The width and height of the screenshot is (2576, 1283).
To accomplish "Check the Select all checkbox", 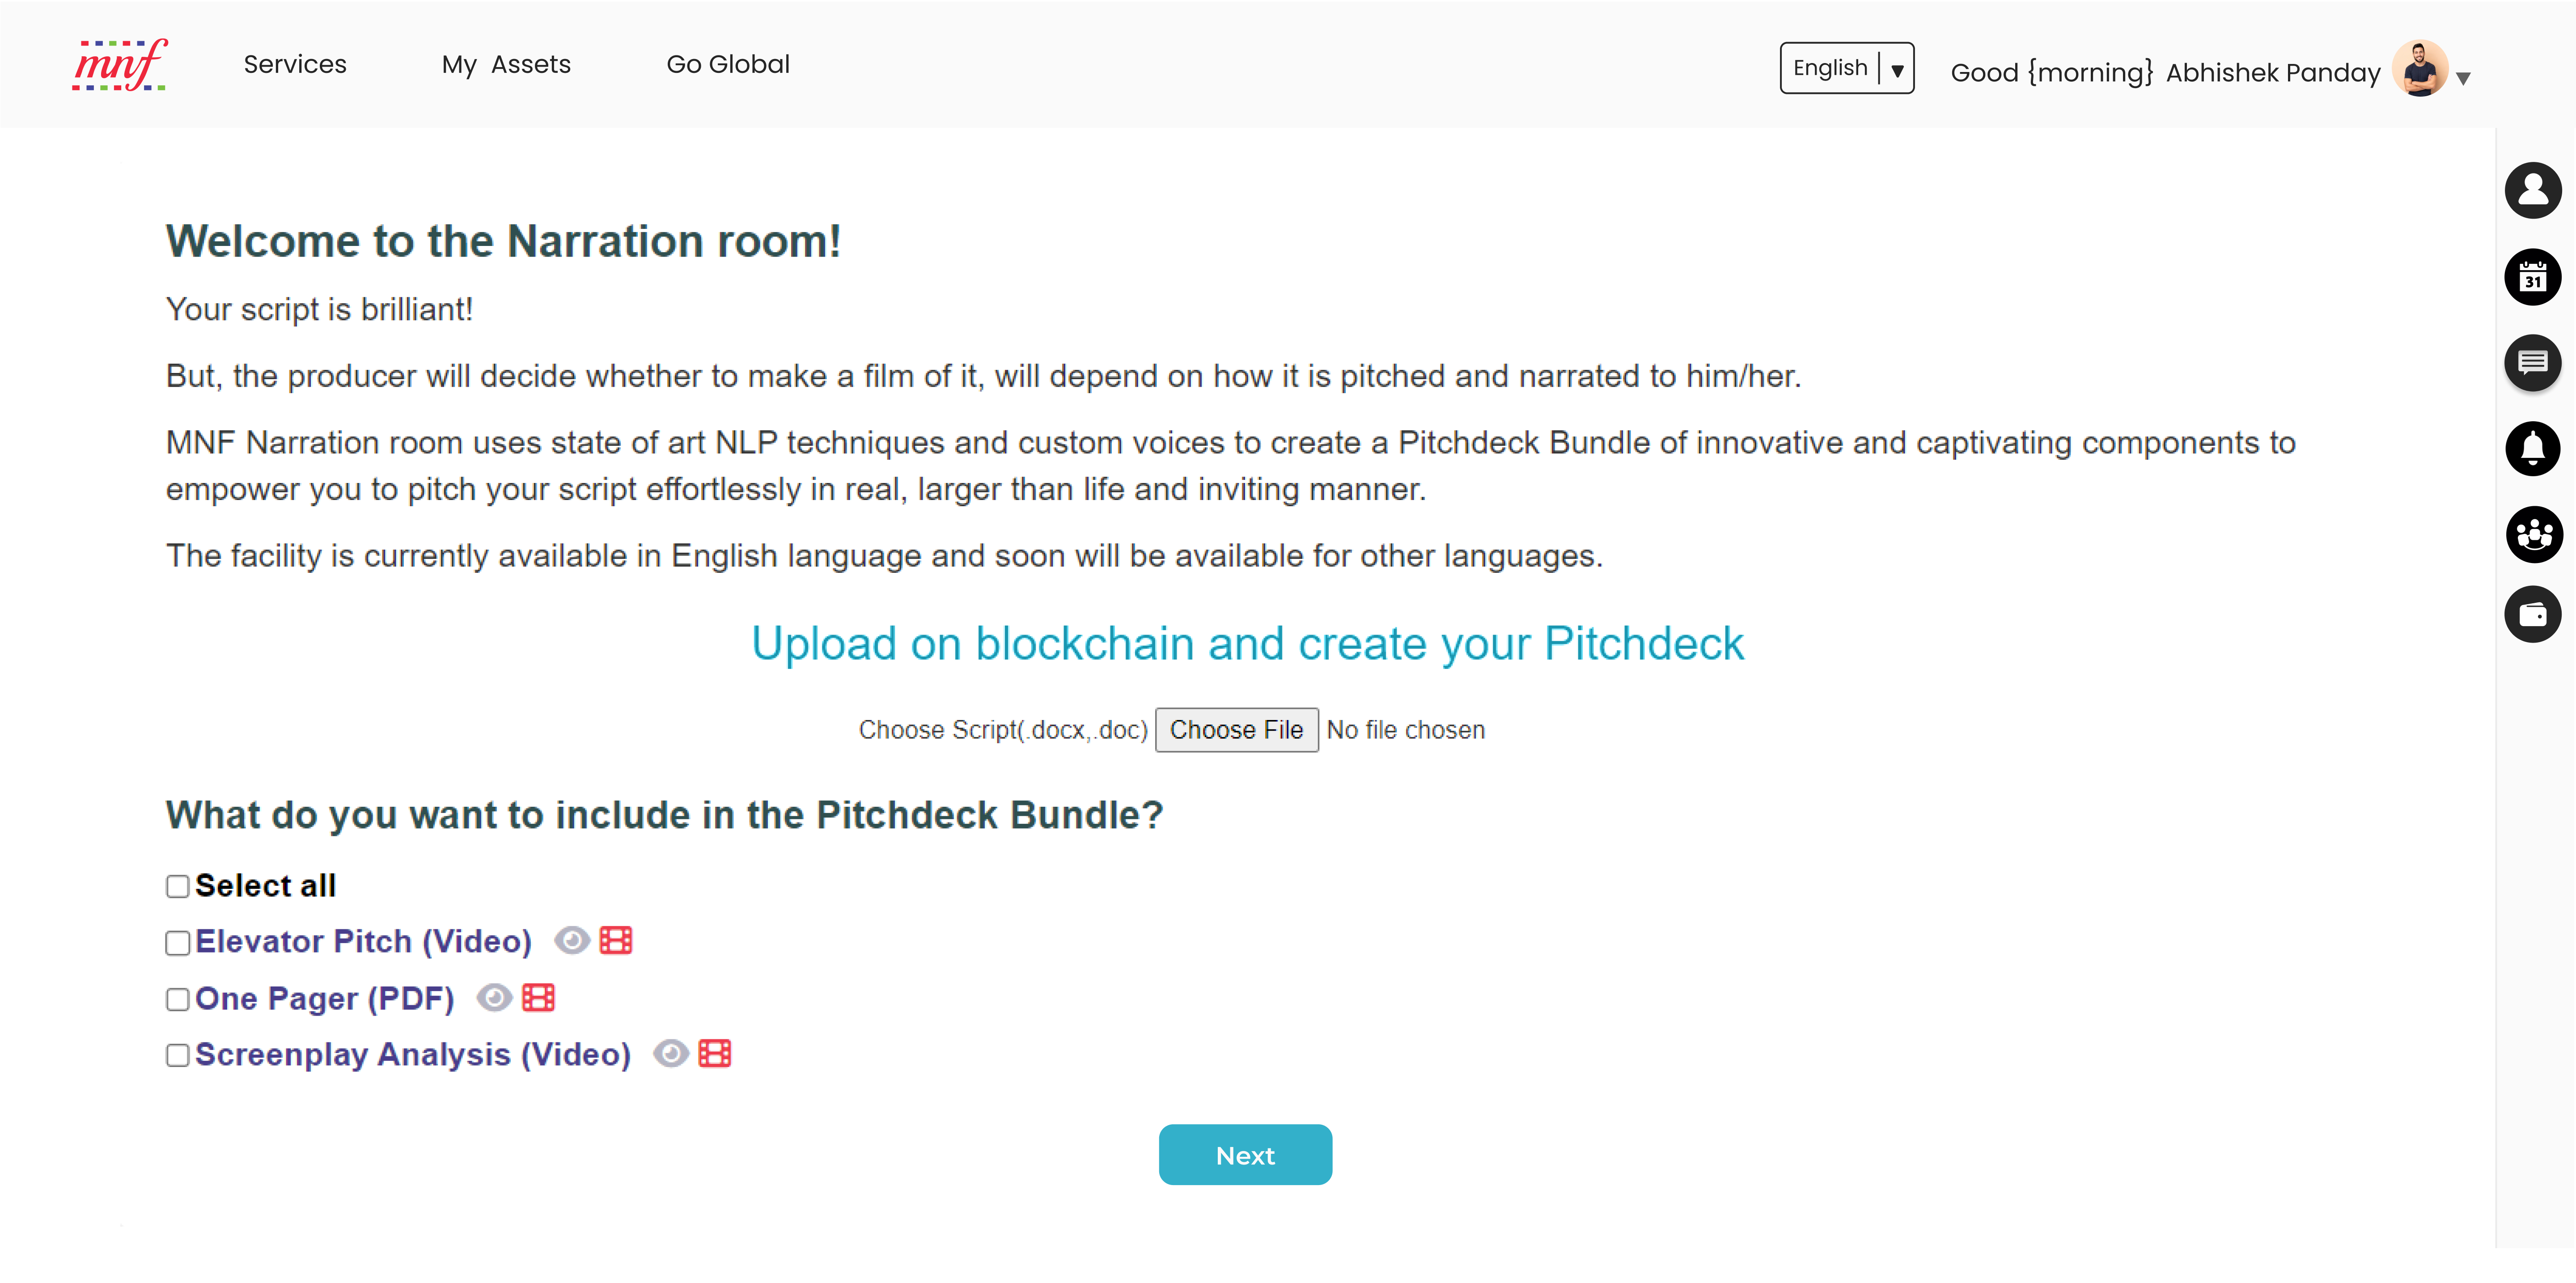I will tap(178, 887).
